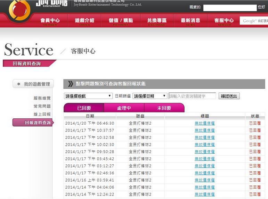Switch to the 未回覆 tab

click(x=164, y=108)
